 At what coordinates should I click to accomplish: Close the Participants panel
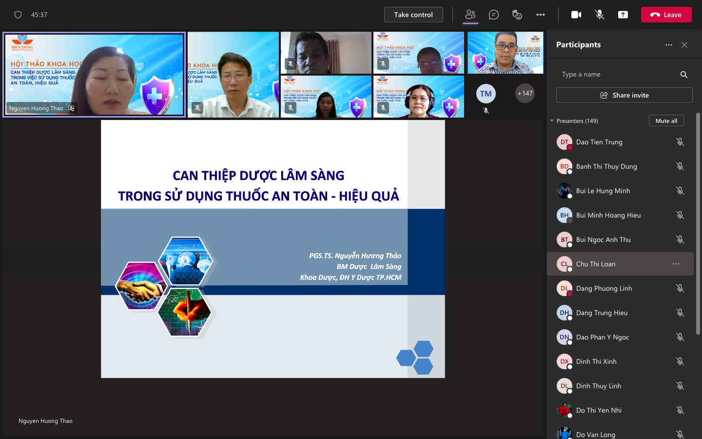[684, 45]
